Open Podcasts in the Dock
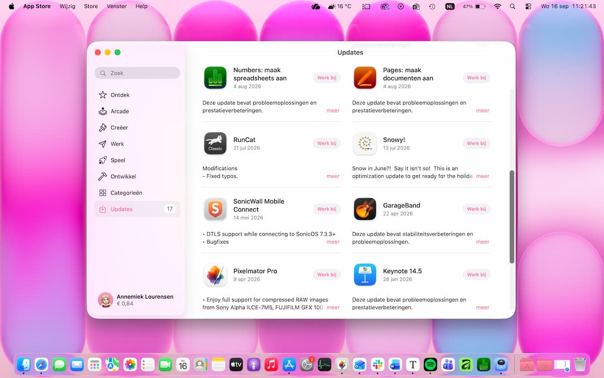The image size is (604, 378). (x=254, y=364)
